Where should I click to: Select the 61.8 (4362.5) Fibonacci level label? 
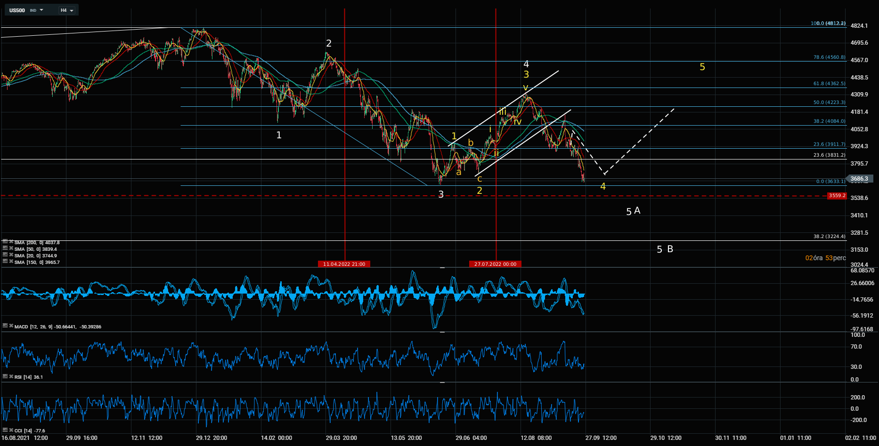829,84
